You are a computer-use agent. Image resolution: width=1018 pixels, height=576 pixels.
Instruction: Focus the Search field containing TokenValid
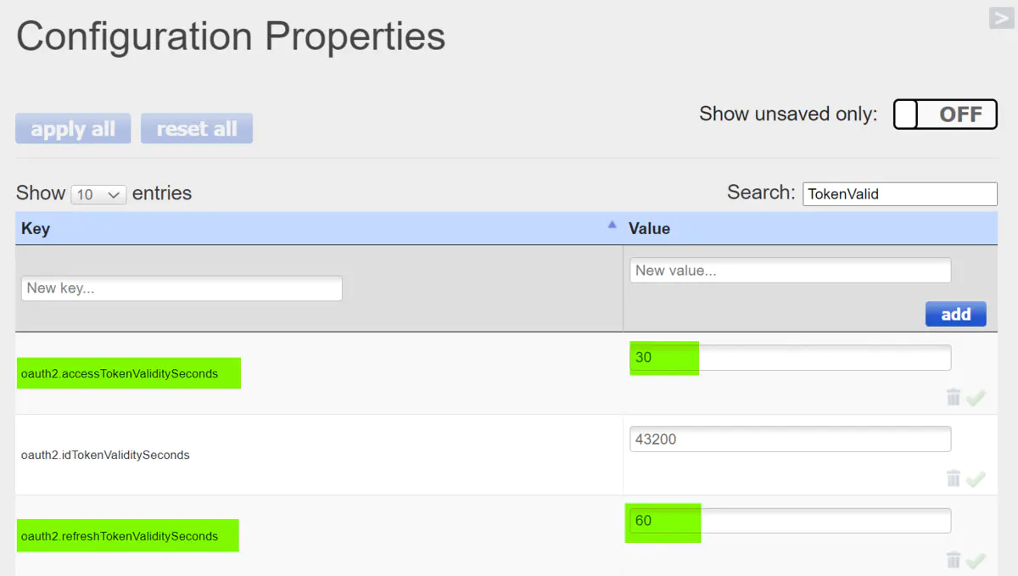pyautogui.click(x=900, y=193)
